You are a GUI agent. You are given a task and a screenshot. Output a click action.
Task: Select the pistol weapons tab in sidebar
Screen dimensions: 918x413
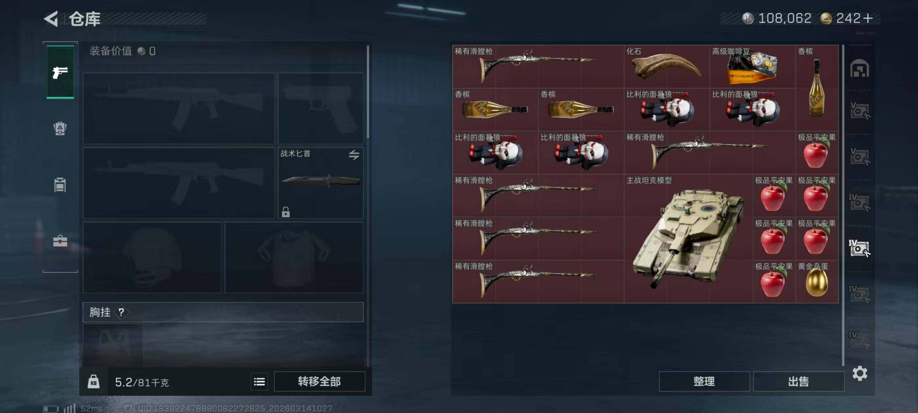point(60,72)
